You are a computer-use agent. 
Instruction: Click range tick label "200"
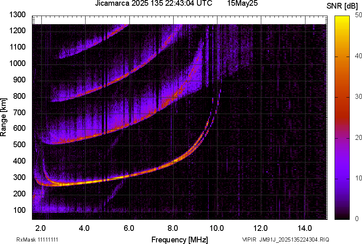point(19,194)
